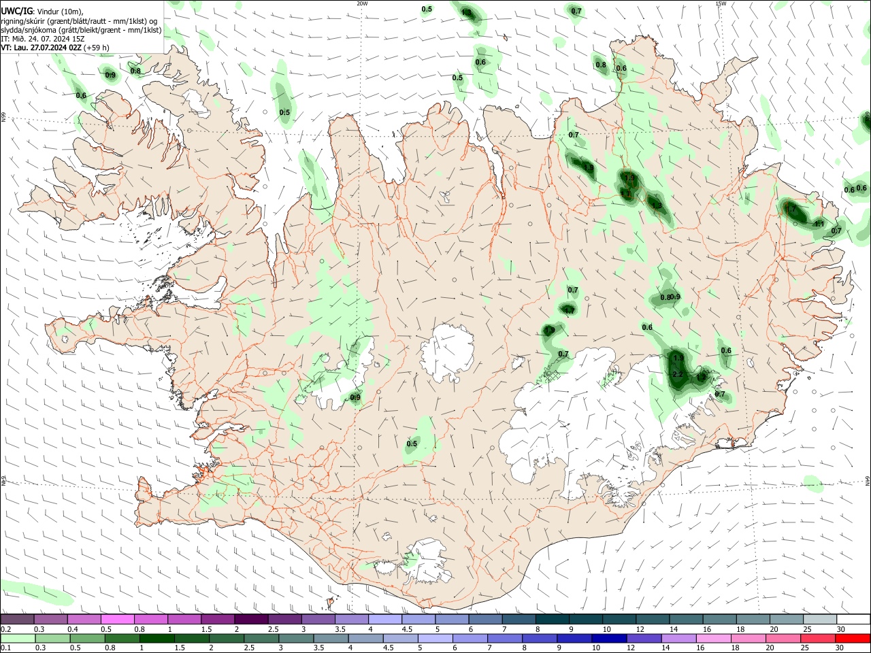Image resolution: width=871 pixels, height=653 pixels.
Task: Click the steel blue 7 snow legend swatch
Action: pyautogui.click(x=519, y=619)
